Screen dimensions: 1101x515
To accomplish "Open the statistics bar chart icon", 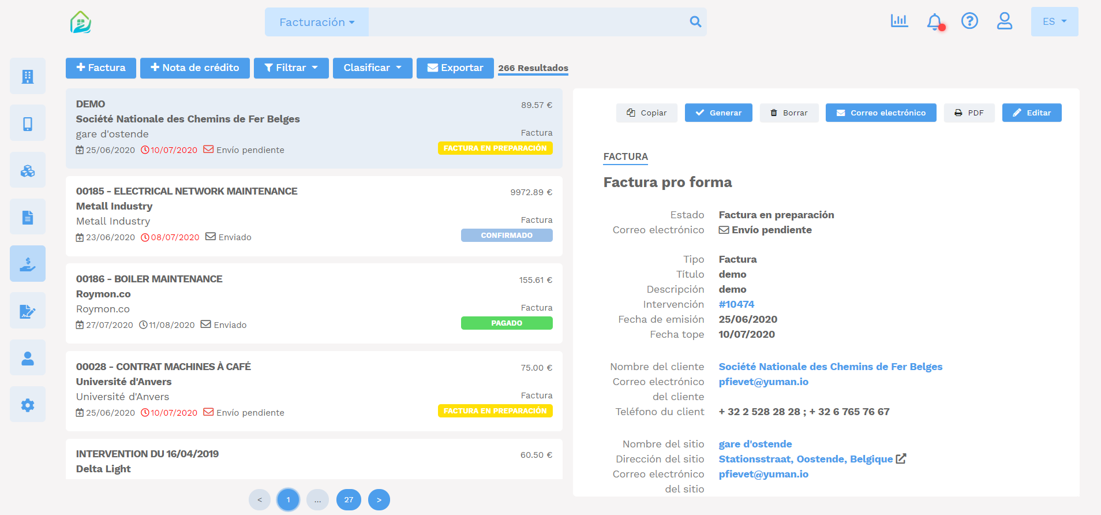I will click(899, 21).
